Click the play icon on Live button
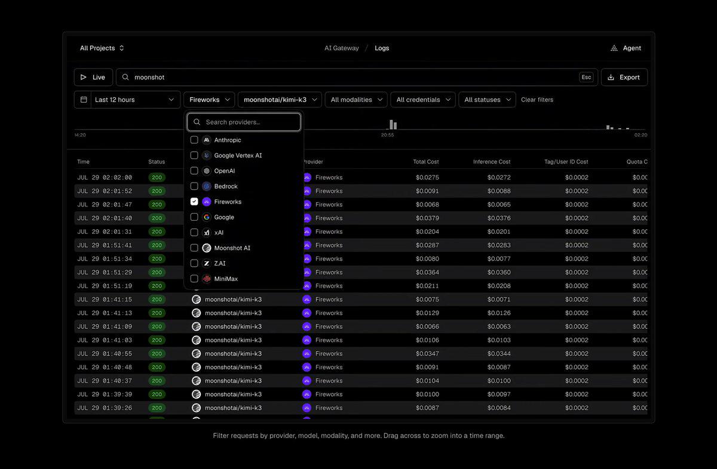The image size is (717, 469). (84, 77)
